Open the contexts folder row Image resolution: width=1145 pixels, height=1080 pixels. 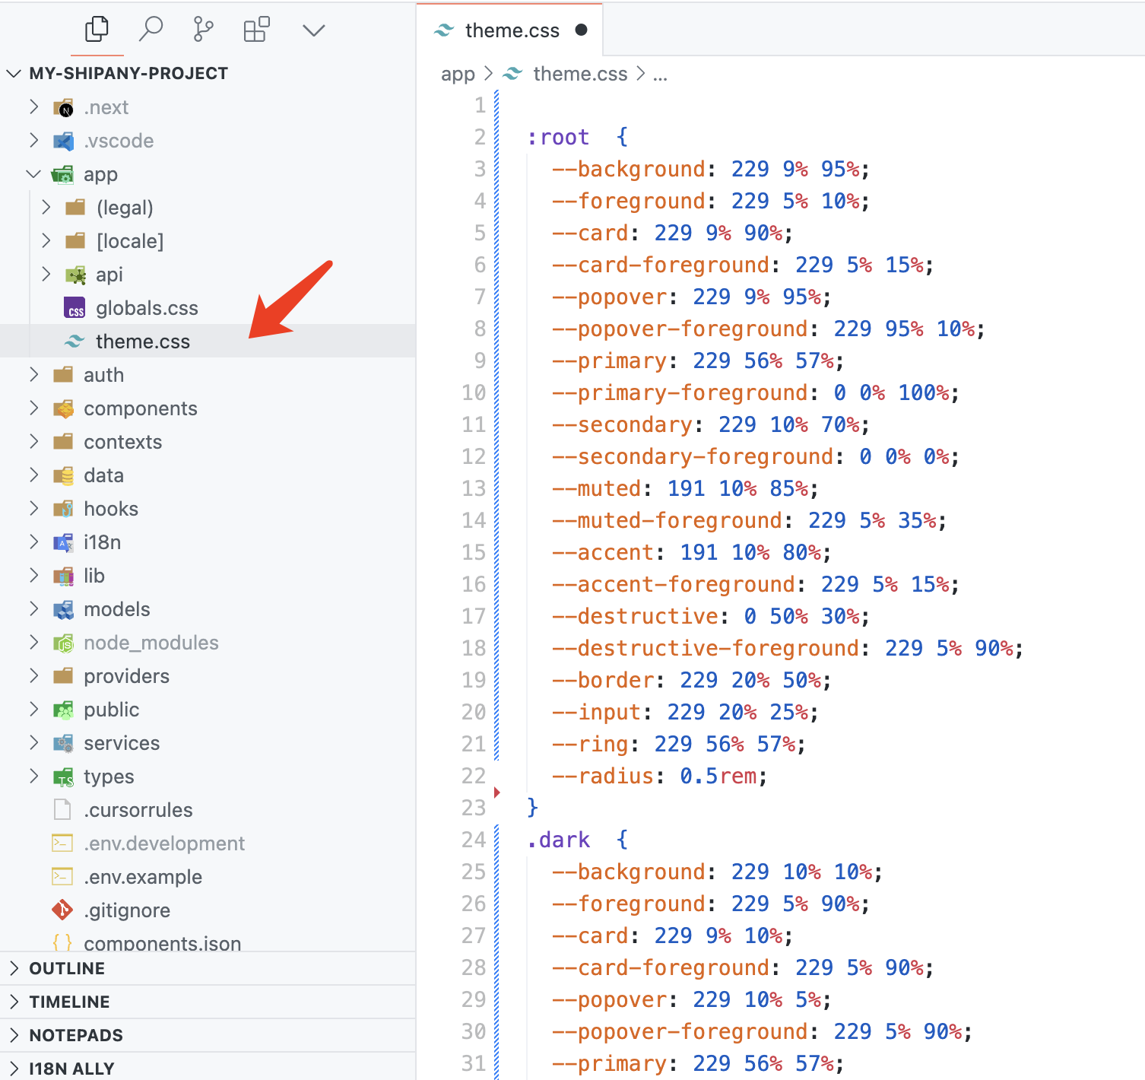tap(208, 442)
